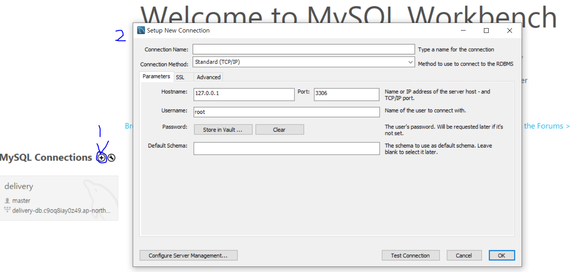The image size is (583, 272).
Task: Click the MySQL Workbench dolphin icon in dialog title
Action: [141, 31]
